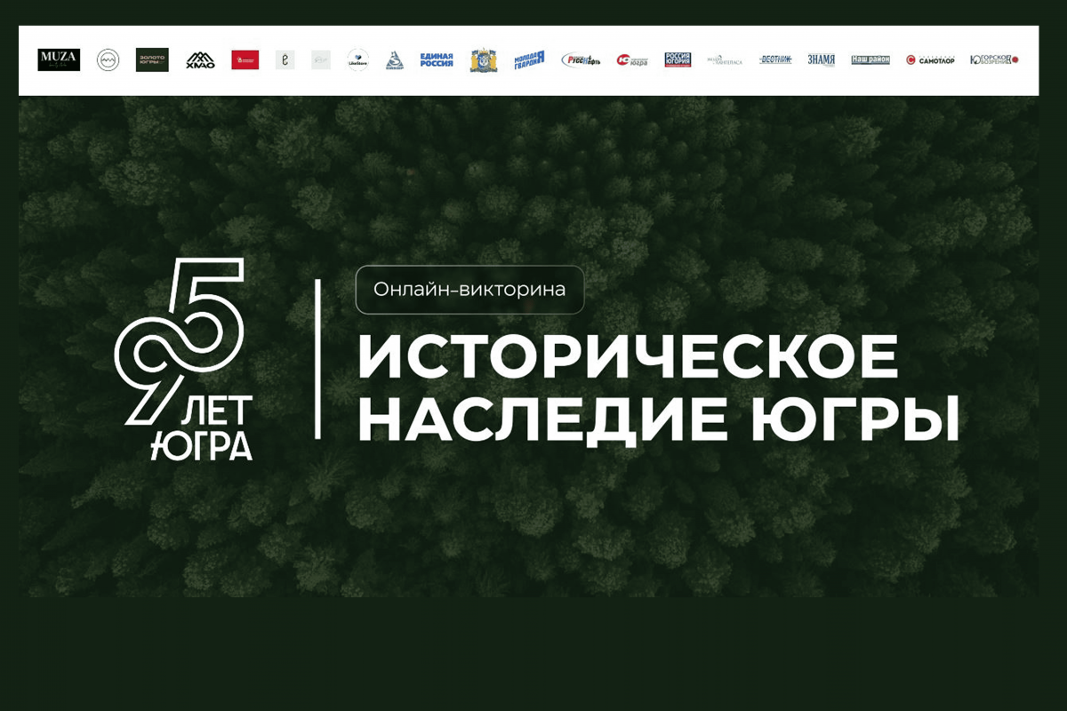
Task: Select the circular wave logo near MUZA
Action: click(x=108, y=60)
